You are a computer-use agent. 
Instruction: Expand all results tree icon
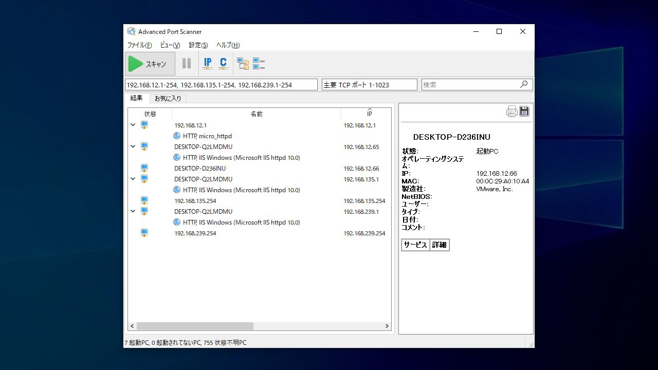coord(243,64)
